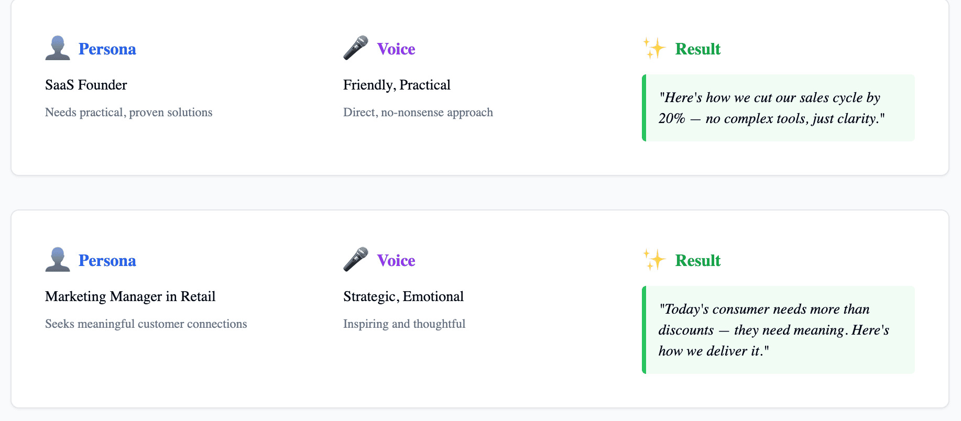
Task: Click the Persona heading in second card
Action: coord(107,261)
